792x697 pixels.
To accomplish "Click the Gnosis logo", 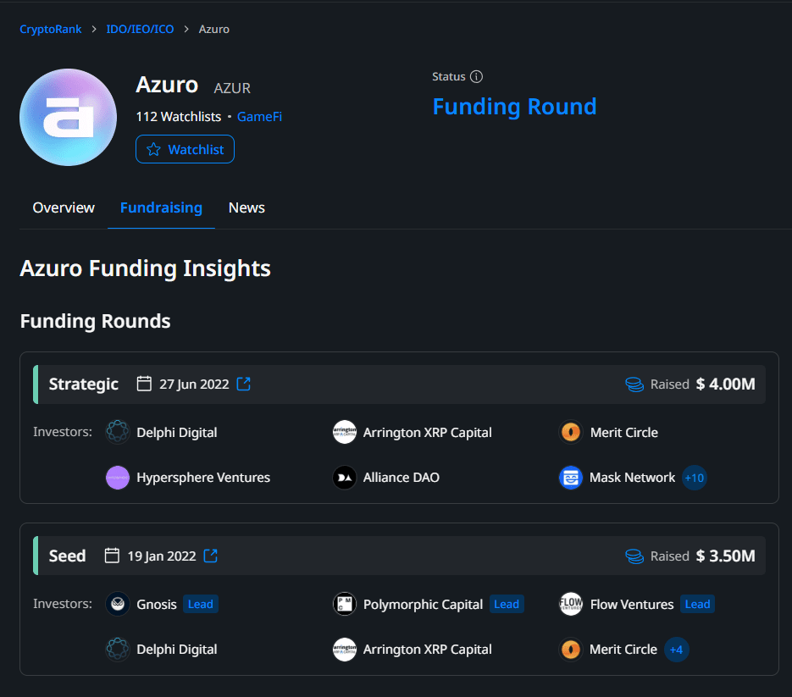I will 118,604.
